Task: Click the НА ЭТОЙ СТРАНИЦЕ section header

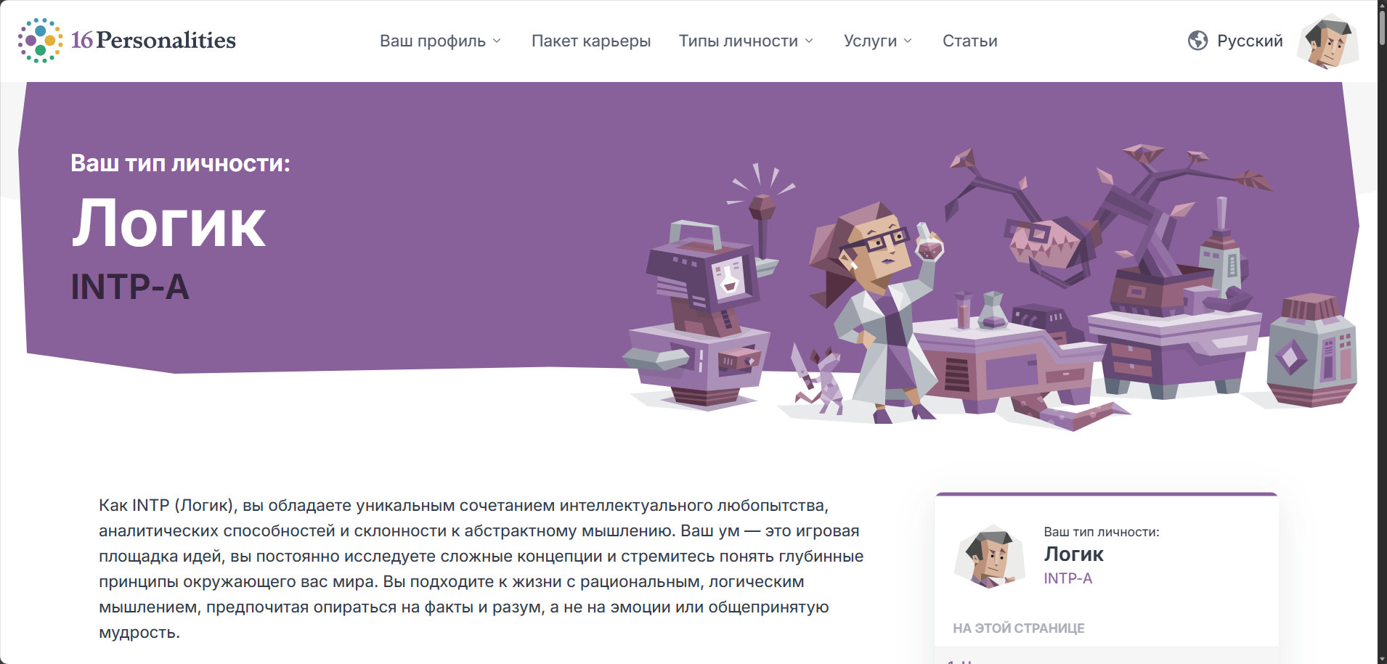Action: (1018, 628)
